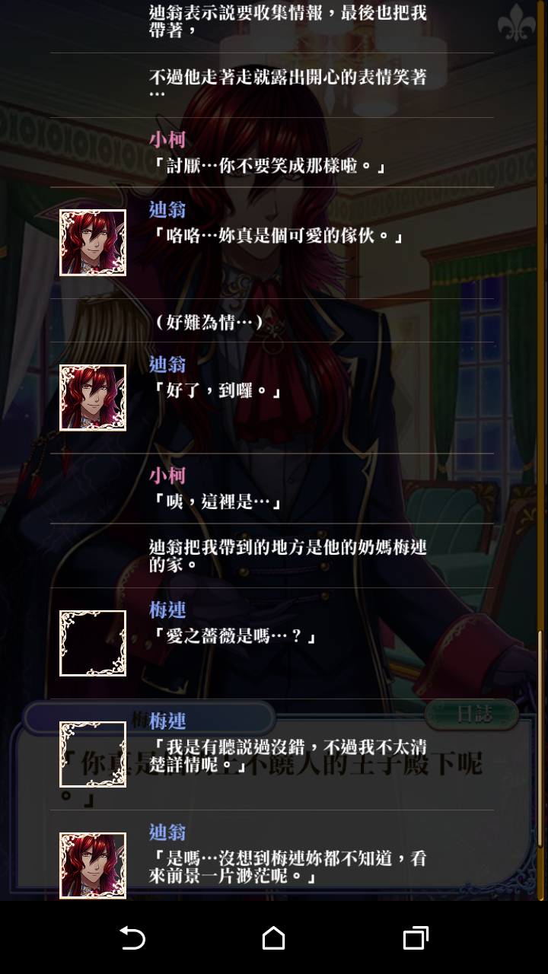
Task: Tap the empty portrait frame beside 「愛之薔薇是嗎…？」
Action: point(93,643)
